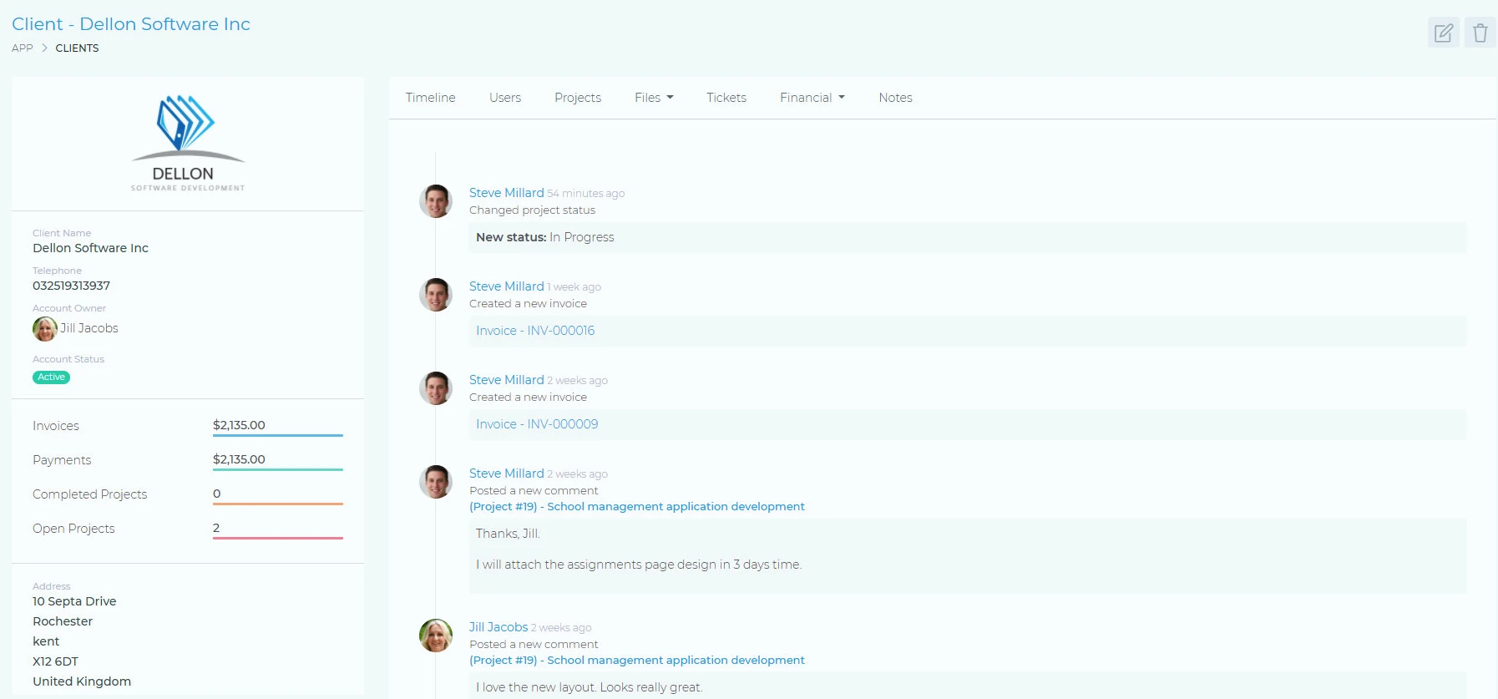The height and width of the screenshot is (699, 1498).
Task: Click the breadcrumb chevron after APP
Action: click(x=44, y=48)
